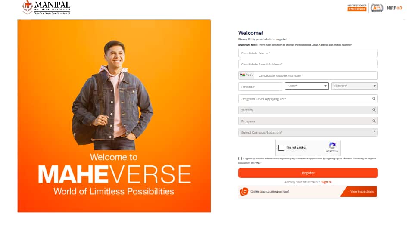Click the Pincode input field
Viewport: 418px width, 227px height.
tap(260, 87)
